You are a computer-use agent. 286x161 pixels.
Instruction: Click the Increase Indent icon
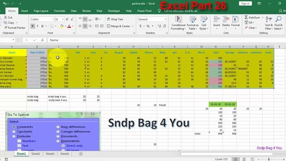pos(101,26)
